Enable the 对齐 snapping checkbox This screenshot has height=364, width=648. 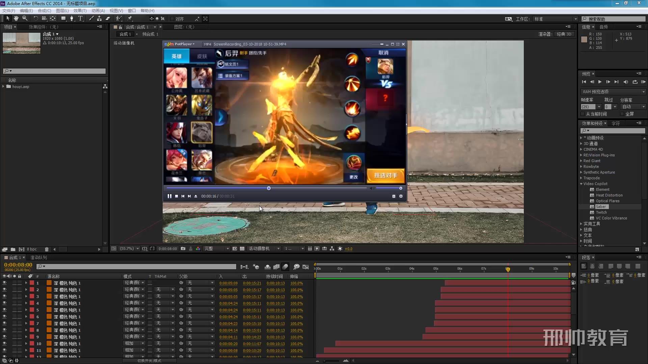coord(172,19)
